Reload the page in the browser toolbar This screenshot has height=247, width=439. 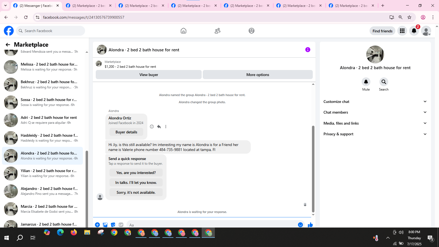pyautogui.click(x=26, y=17)
